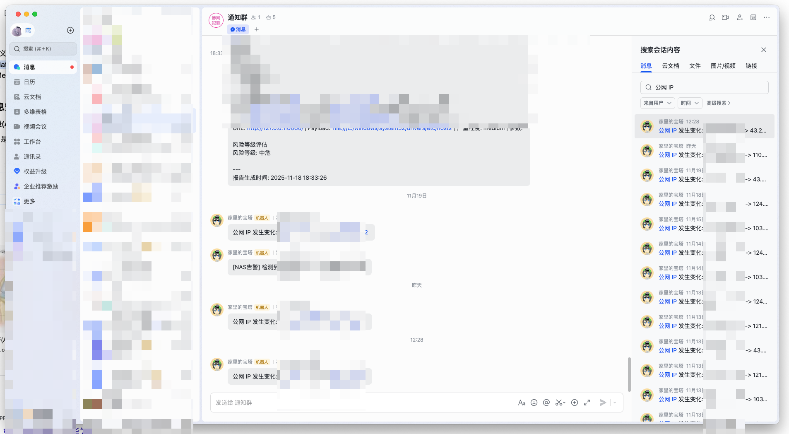The width and height of the screenshot is (789, 434).
Task: Open send options arrow dropdown
Action: [615, 403]
